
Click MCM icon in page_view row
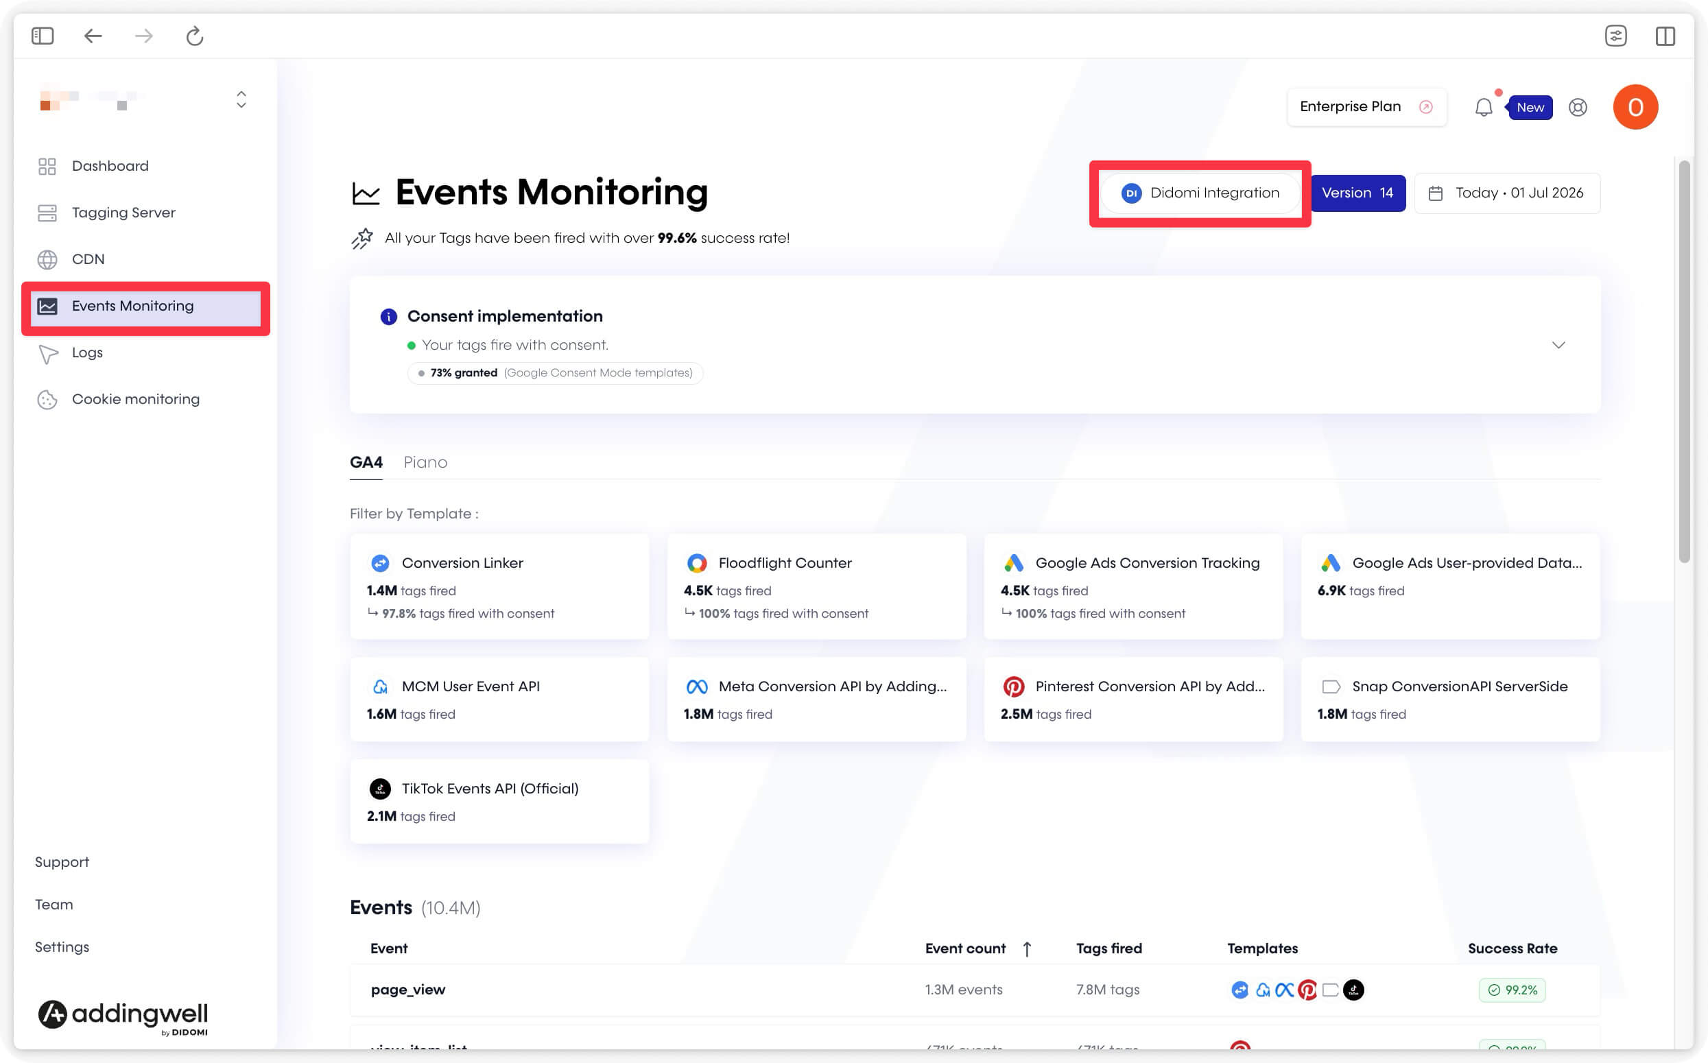(1262, 990)
